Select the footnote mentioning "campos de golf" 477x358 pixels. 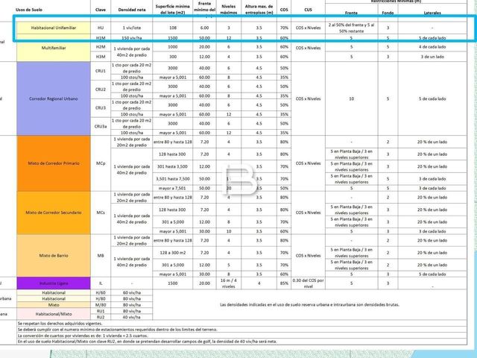(148, 342)
